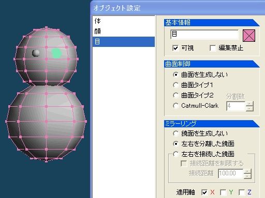Screen dimensions: 265x198
Task: Click the 分割数 value field
Action: point(235,106)
